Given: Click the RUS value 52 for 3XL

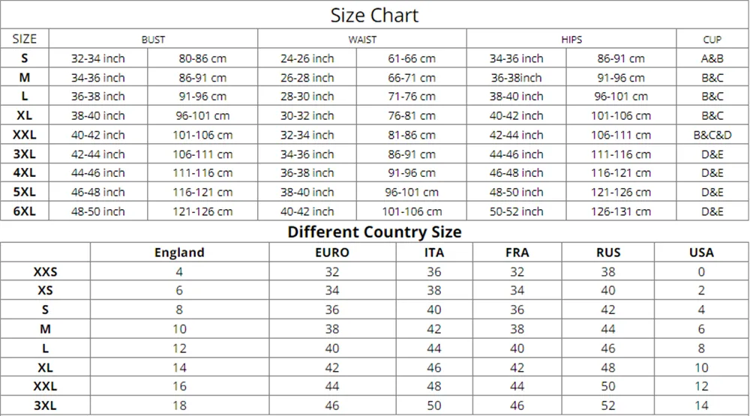Looking at the screenshot, I should [608, 406].
